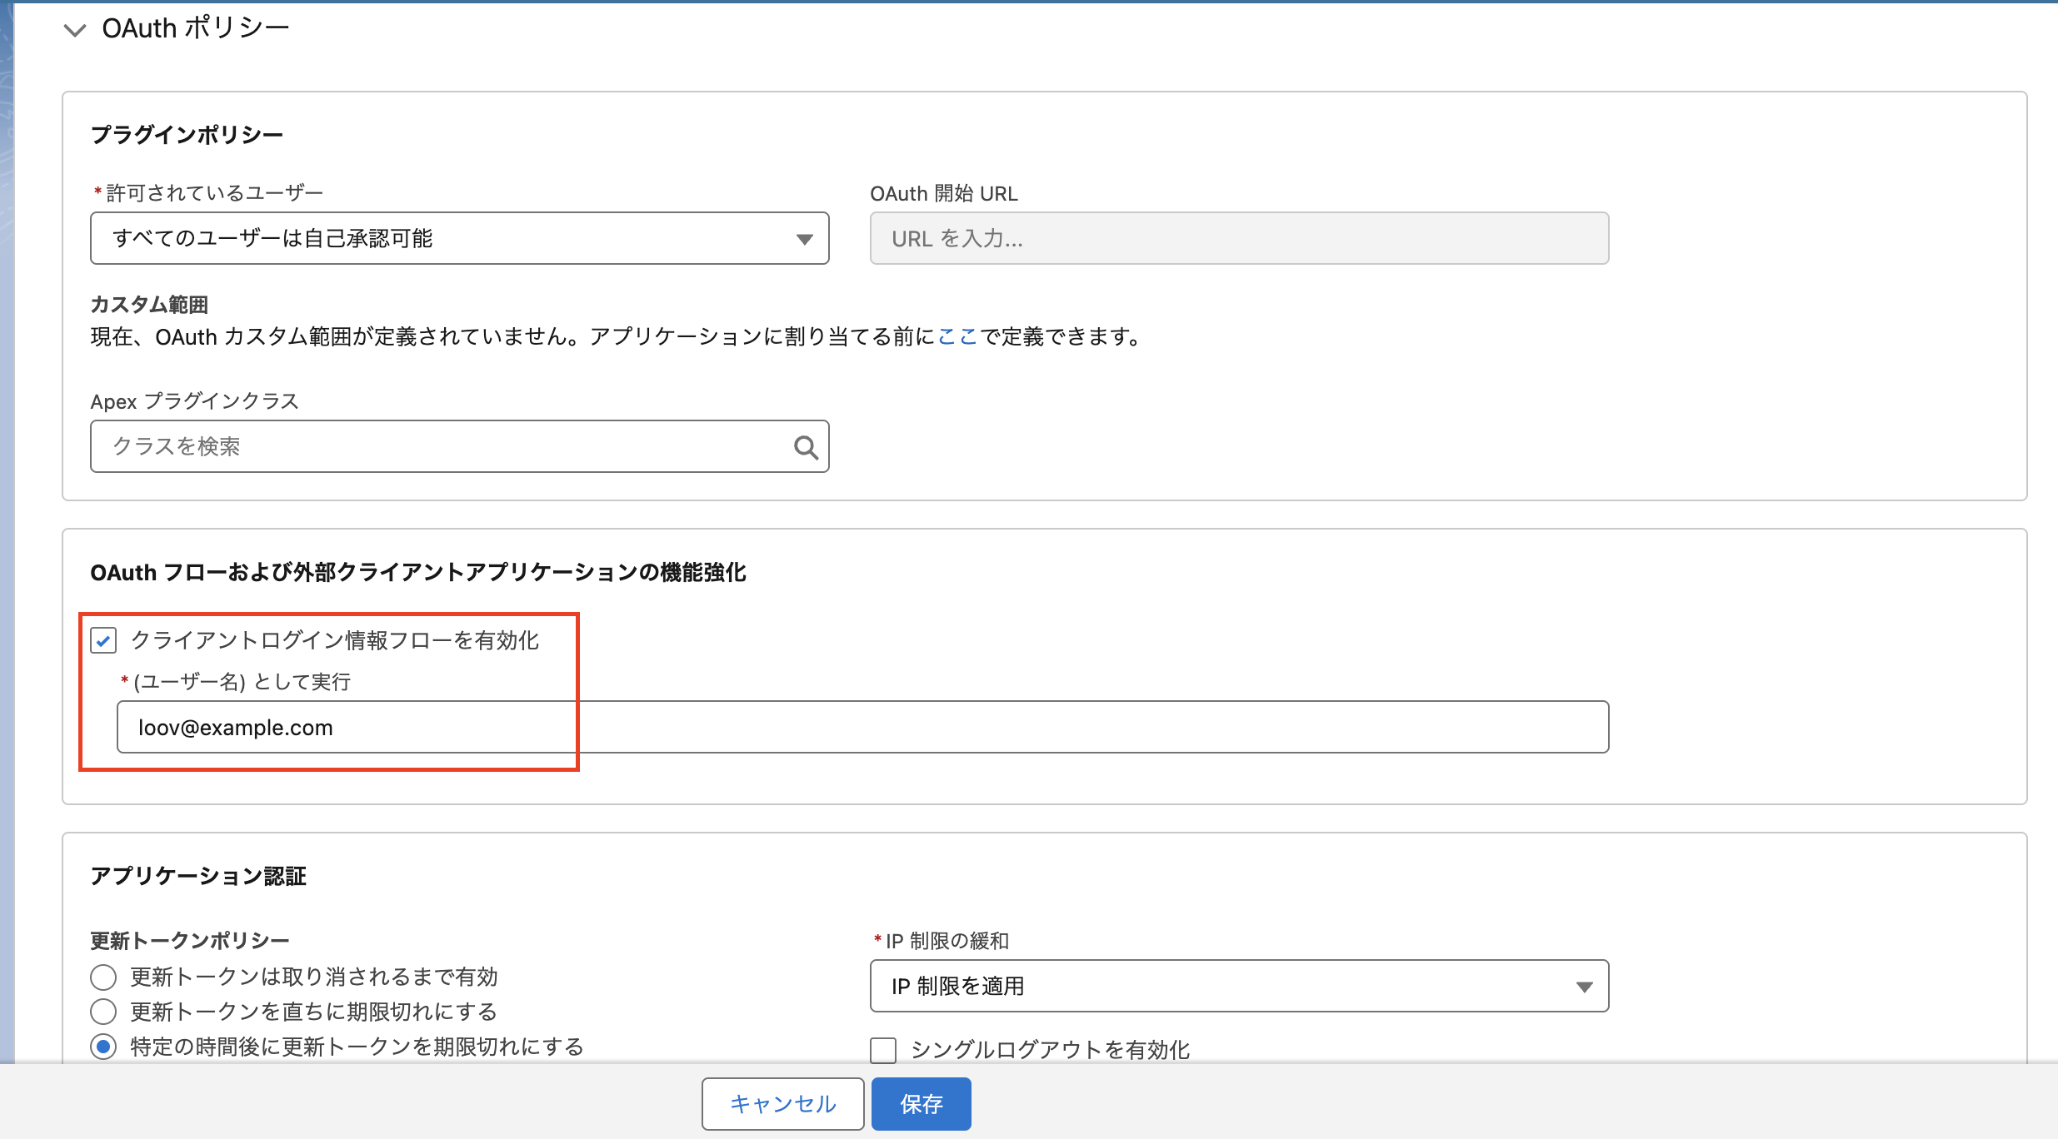Click the dropdown arrow for すべてのユーザーは自己承認可能

point(804,239)
